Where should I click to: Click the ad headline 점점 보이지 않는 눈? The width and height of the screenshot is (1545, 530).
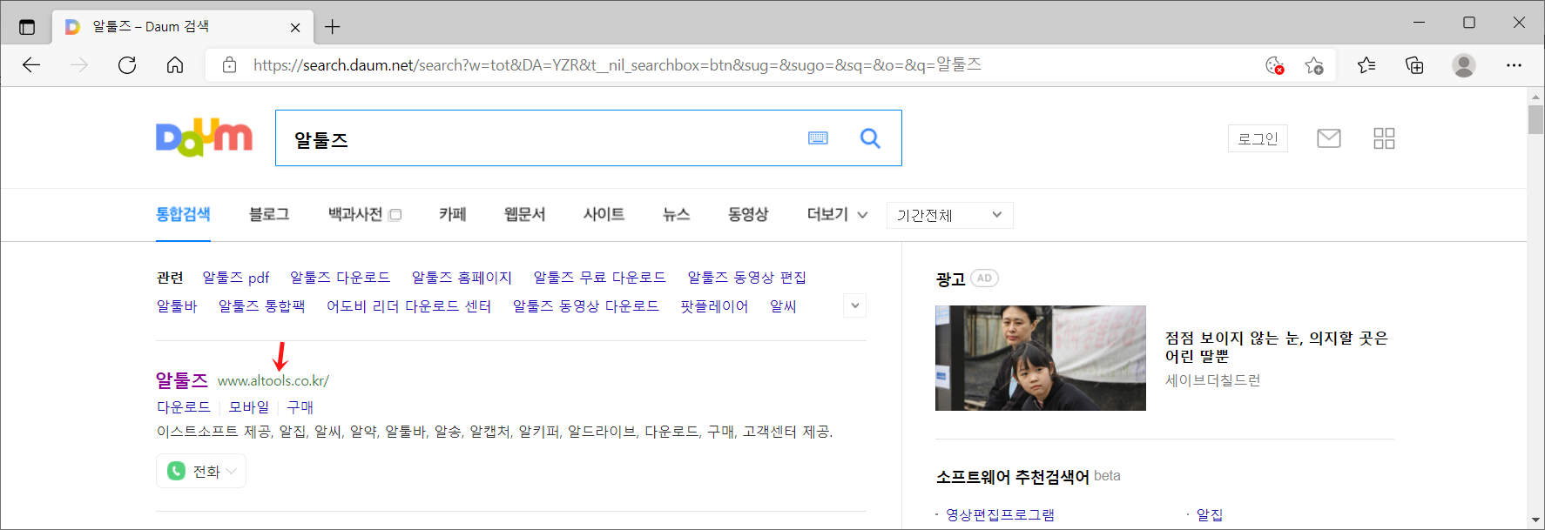[1277, 347]
